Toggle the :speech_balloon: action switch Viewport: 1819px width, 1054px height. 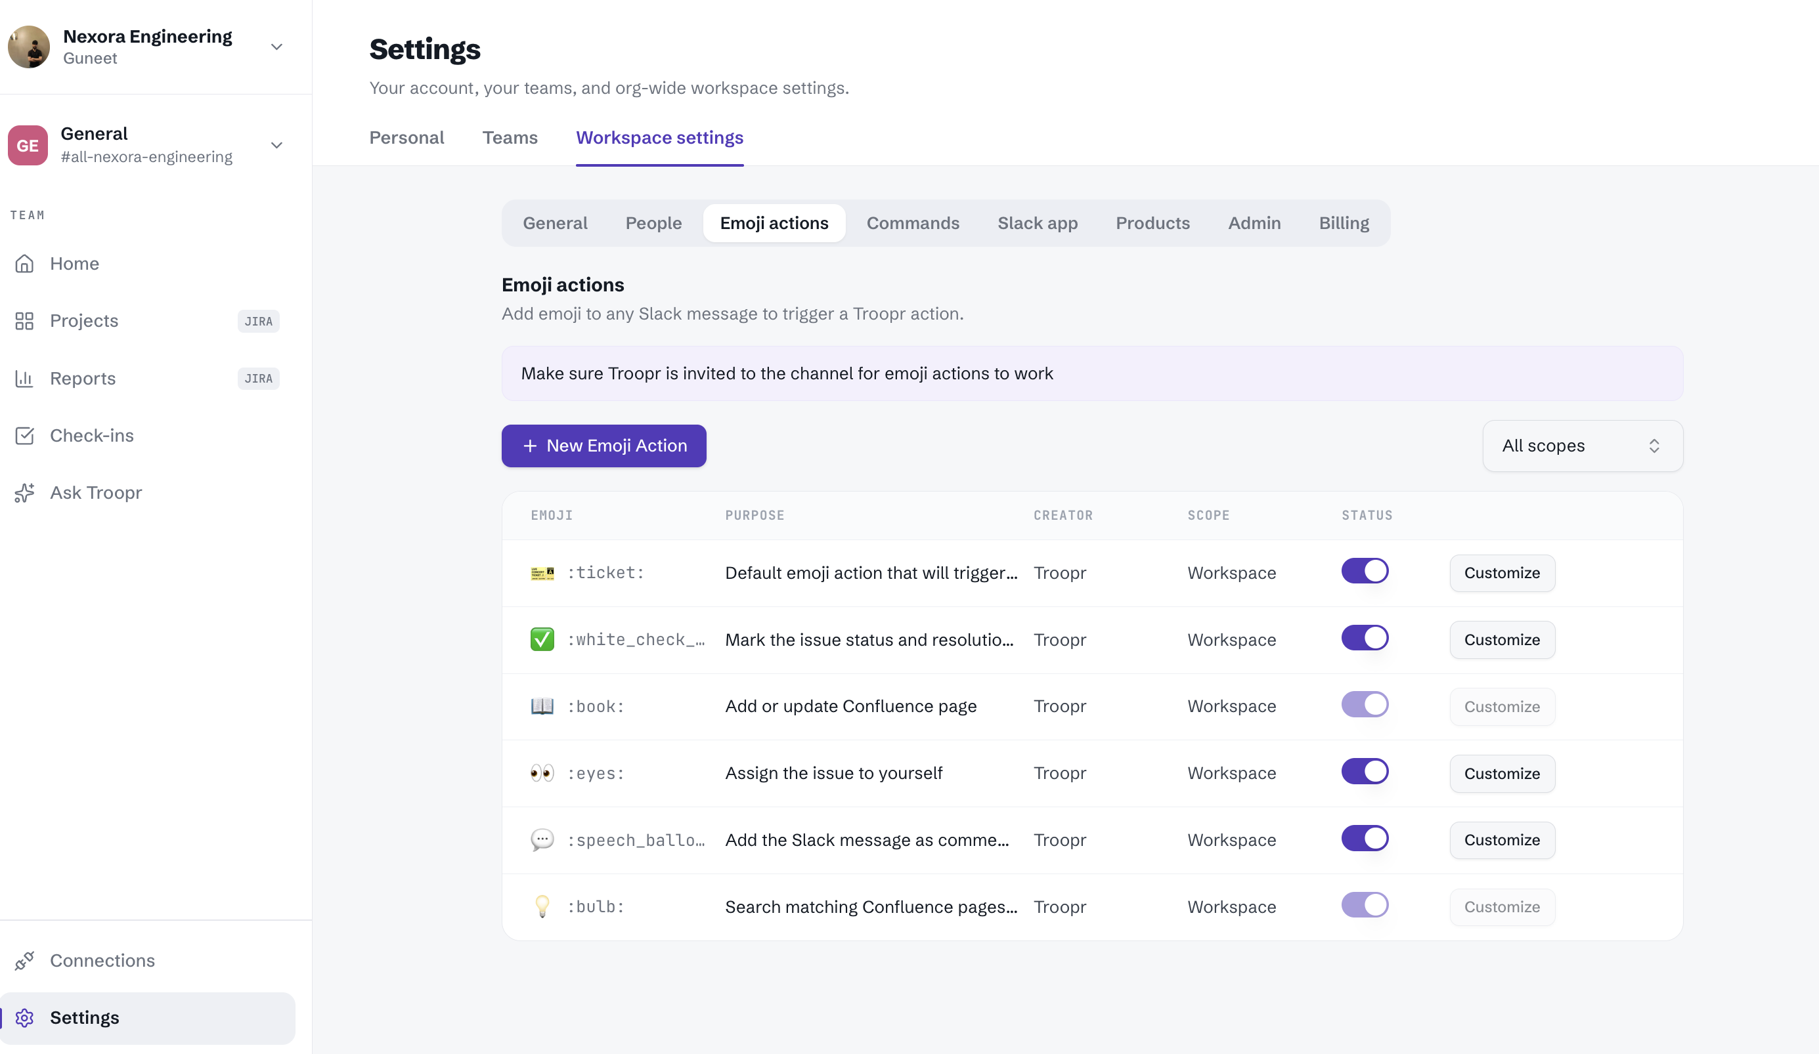[1365, 838]
